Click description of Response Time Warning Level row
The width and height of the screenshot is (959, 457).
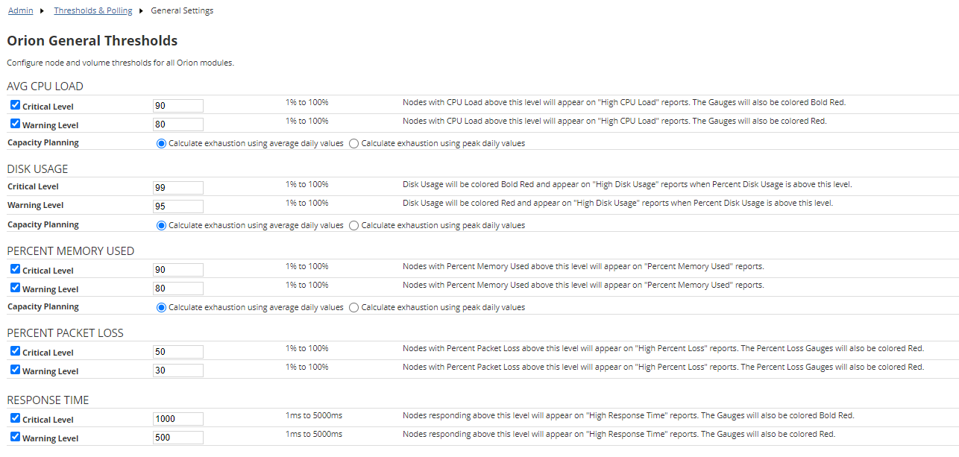point(619,434)
